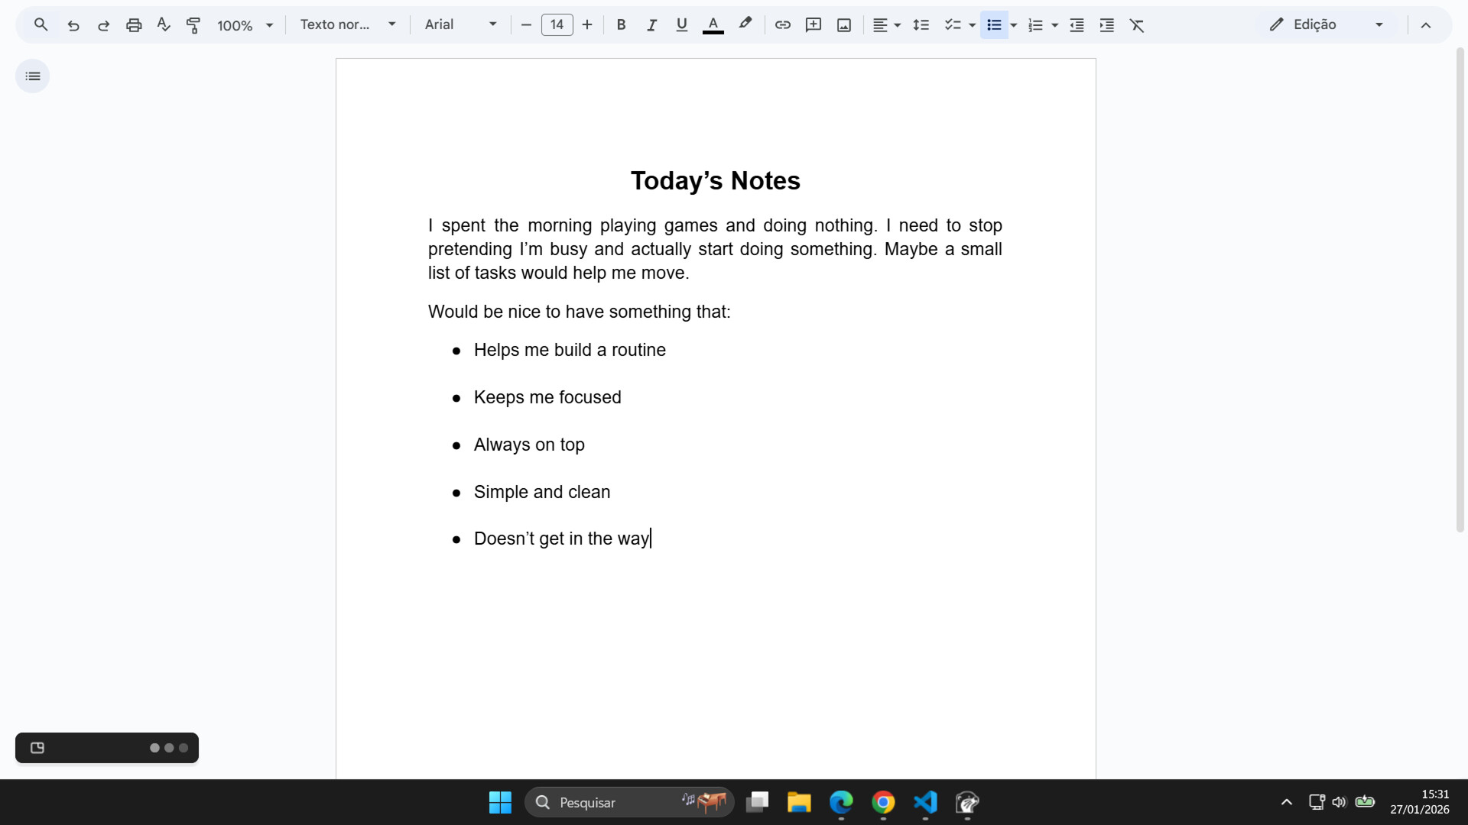Open the document outline panel
The width and height of the screenshot is (1468, 825).
click(32, 76)
